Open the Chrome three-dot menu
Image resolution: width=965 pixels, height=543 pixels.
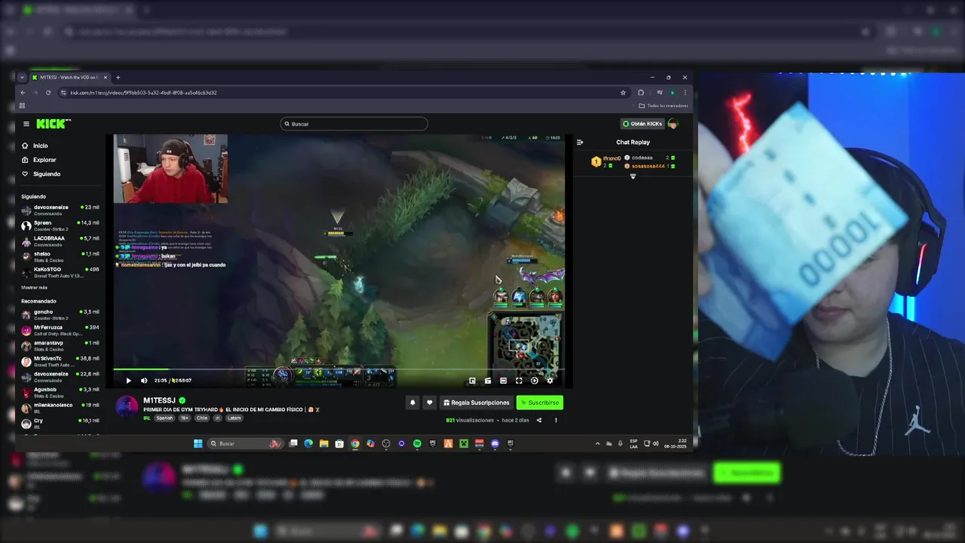click(685, 93)
